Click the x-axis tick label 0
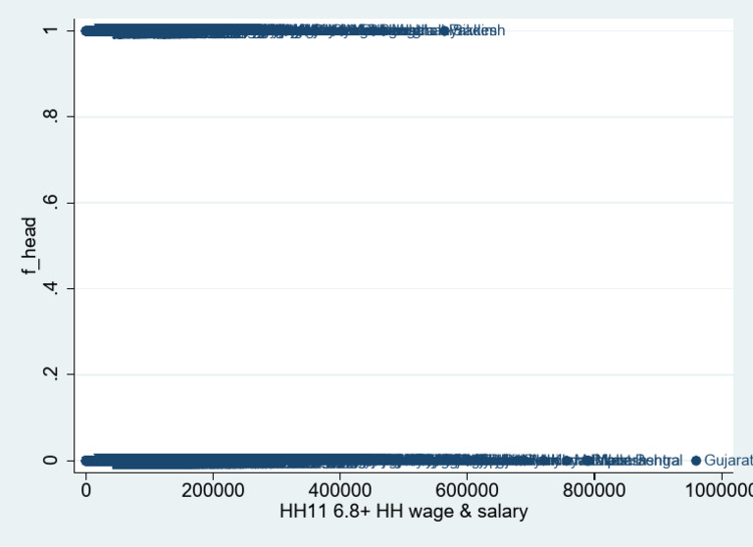Image resolution: width=753 pixels, height=547 pixels. pos(86,490)
